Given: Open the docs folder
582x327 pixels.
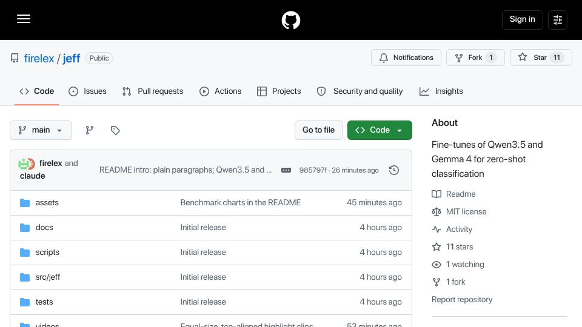Looking at the screenshot, I should coord(44,227).
